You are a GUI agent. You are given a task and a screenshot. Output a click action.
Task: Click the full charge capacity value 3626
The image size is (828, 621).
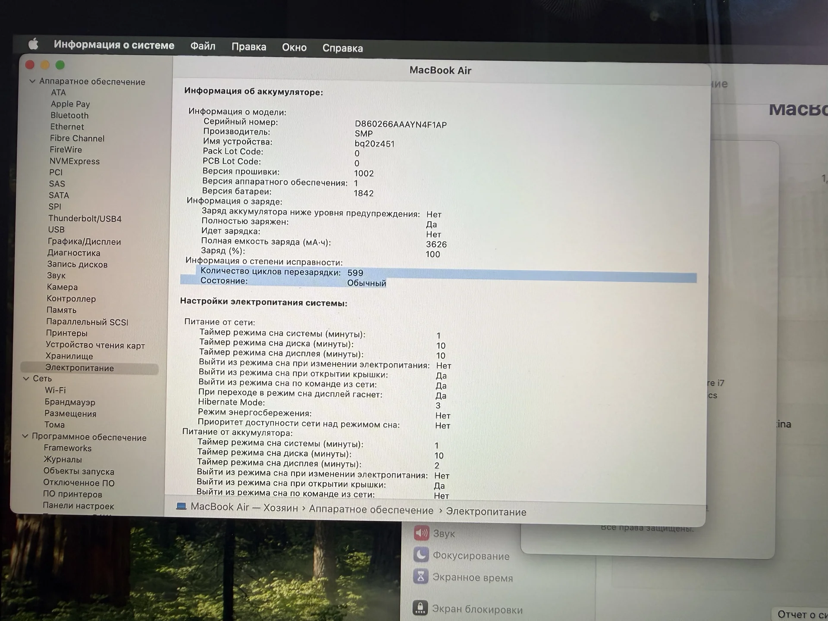pyautogui.click(x=436, y=244)
